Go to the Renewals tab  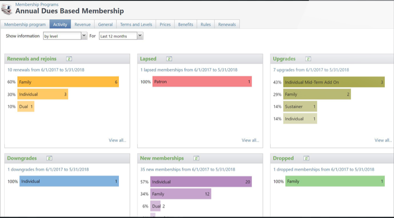pos(227,25)
